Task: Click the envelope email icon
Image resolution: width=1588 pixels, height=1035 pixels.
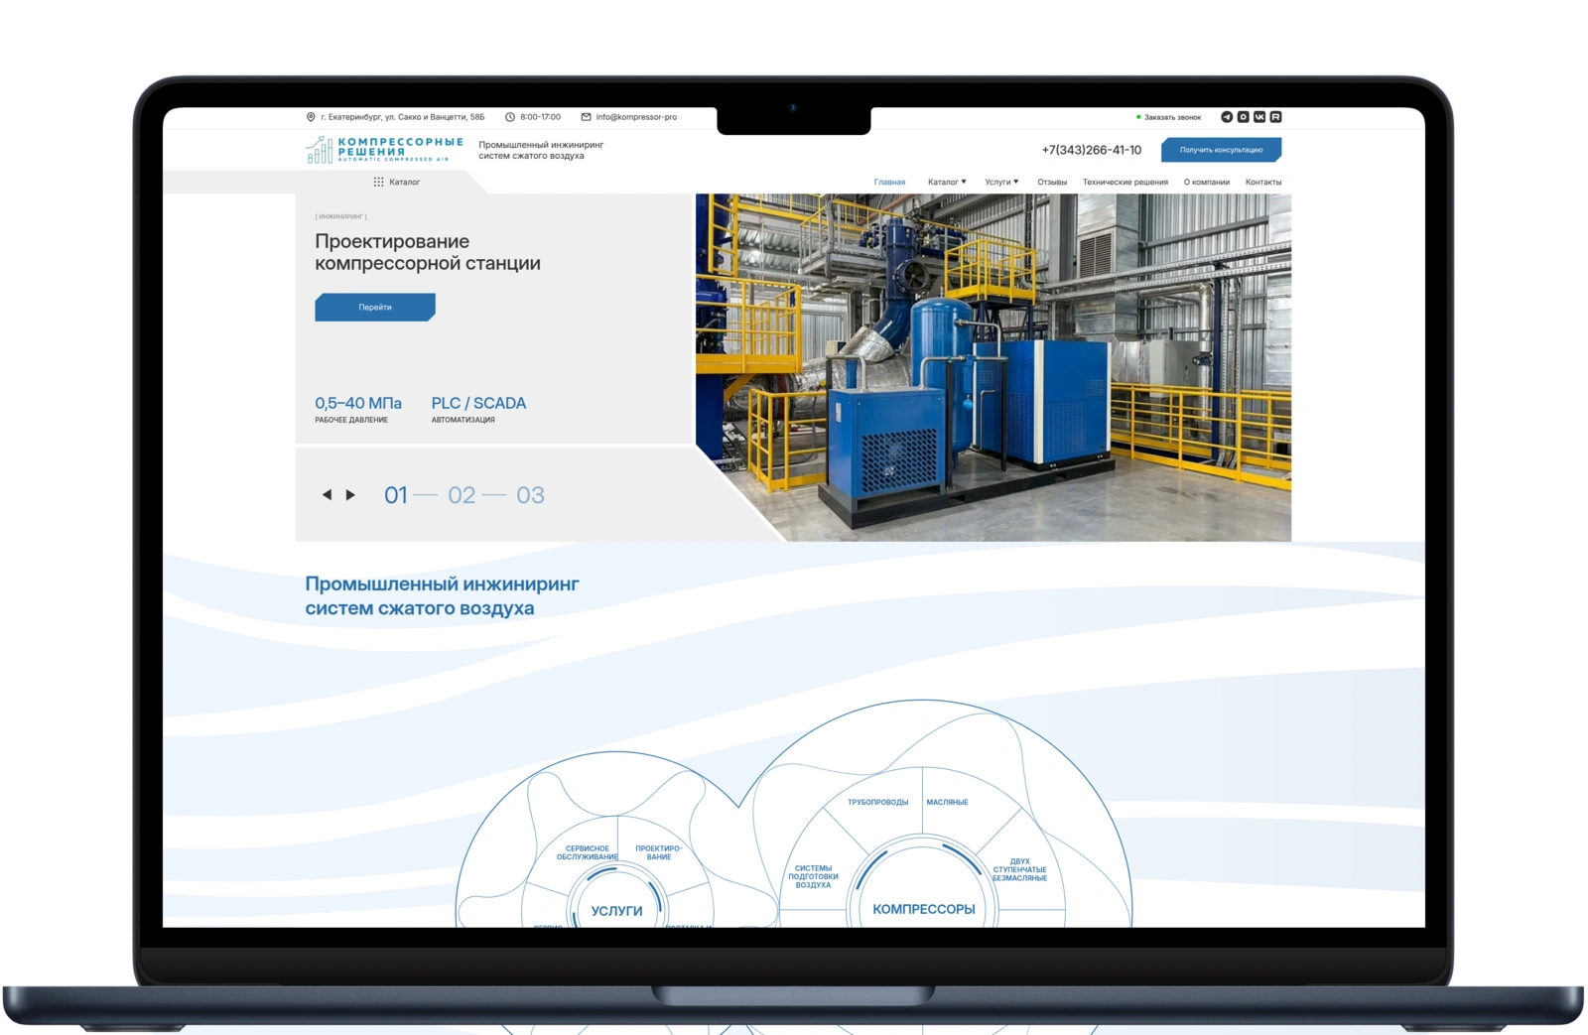Action: [x=586, y=117]
